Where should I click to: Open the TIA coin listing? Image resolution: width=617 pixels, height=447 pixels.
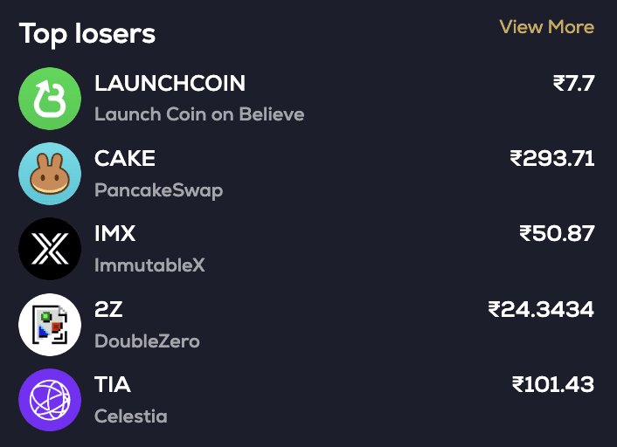click(x=113, y=384)
